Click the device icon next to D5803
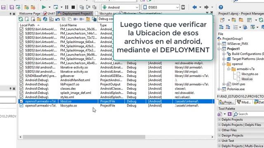Viewport: 264px width, 148px height. click(183, 7)
